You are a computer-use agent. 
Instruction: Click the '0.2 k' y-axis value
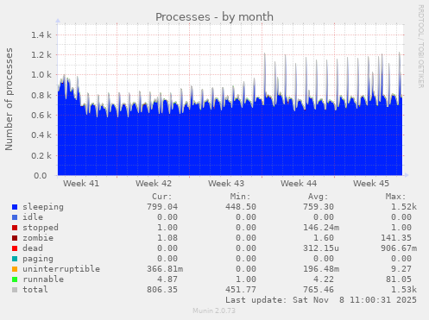(41, 155)
